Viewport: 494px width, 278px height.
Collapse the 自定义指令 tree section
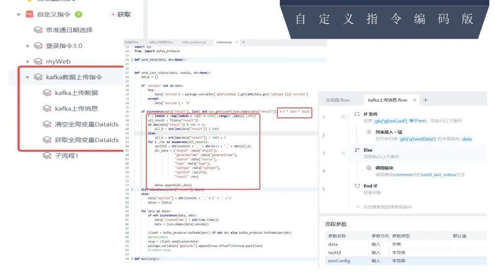pyautogui.click(x=19, y=15)
